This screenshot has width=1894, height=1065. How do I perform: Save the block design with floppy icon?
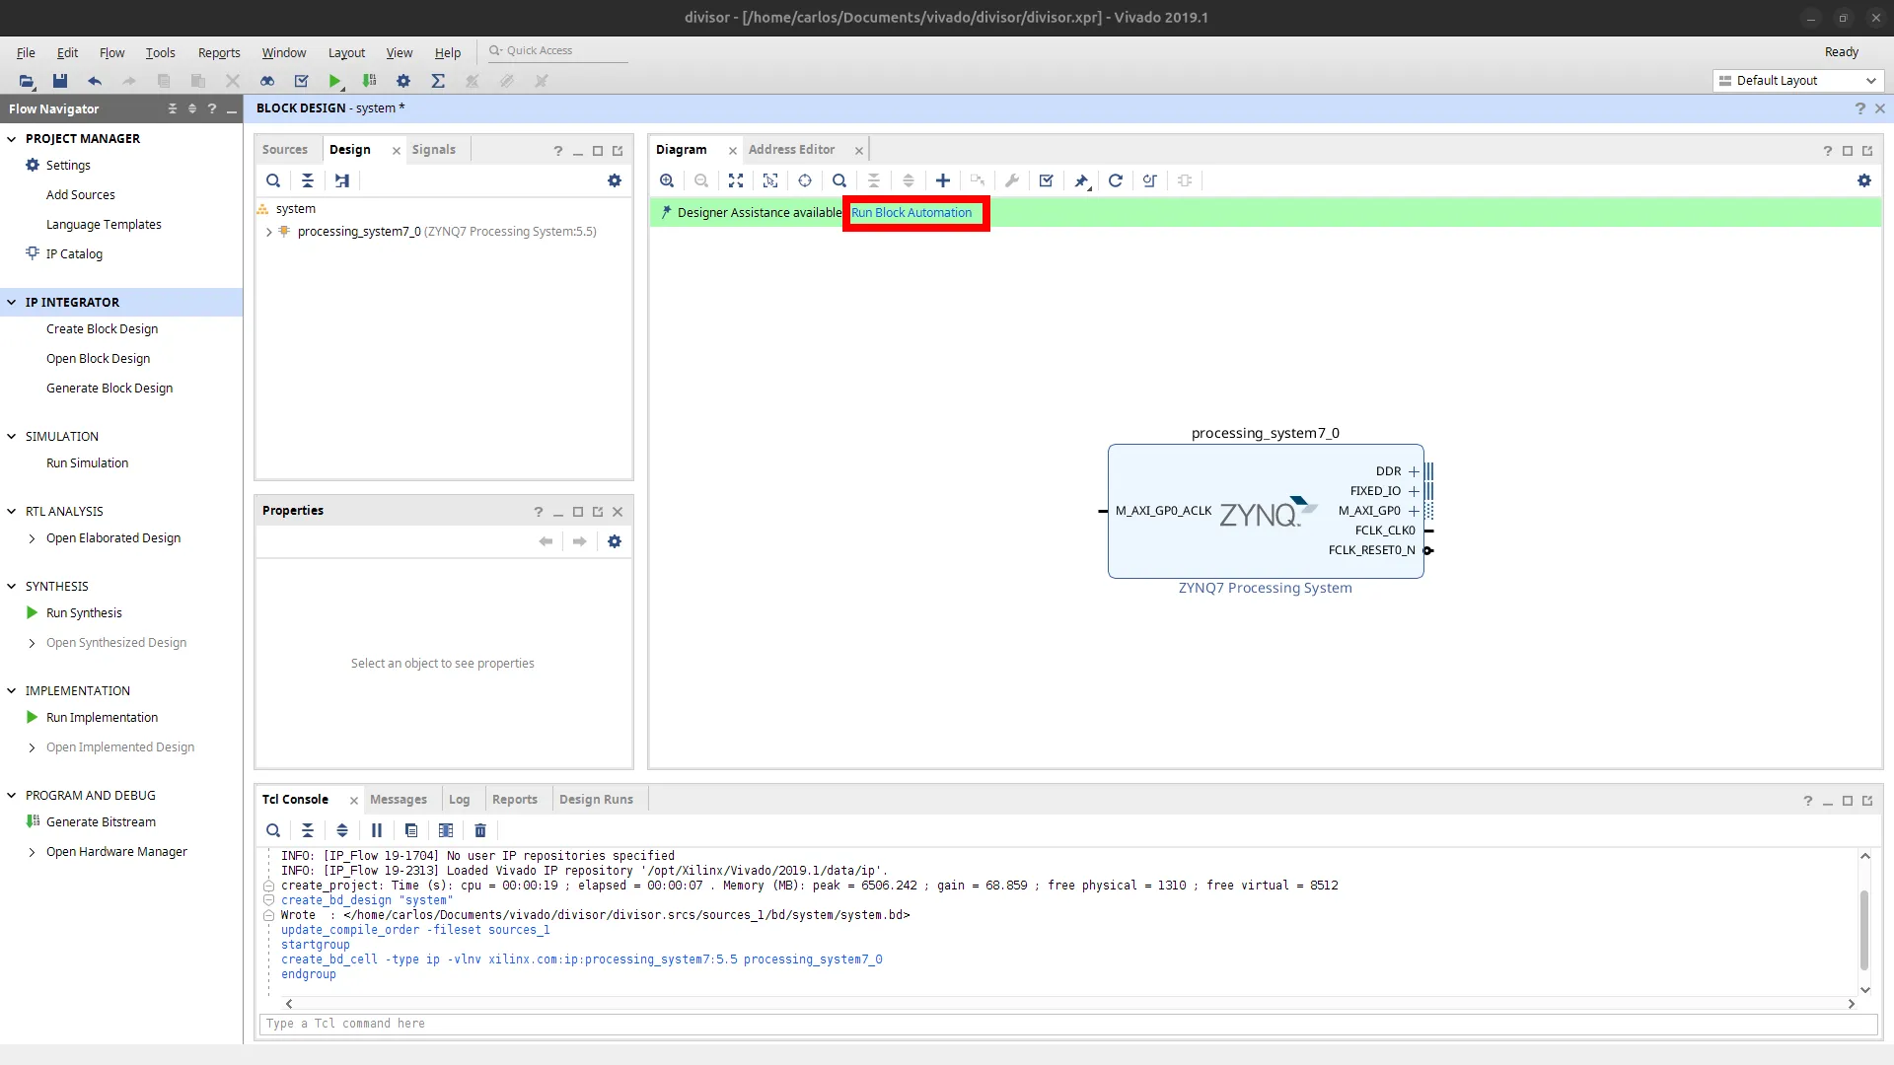[60, 81]
